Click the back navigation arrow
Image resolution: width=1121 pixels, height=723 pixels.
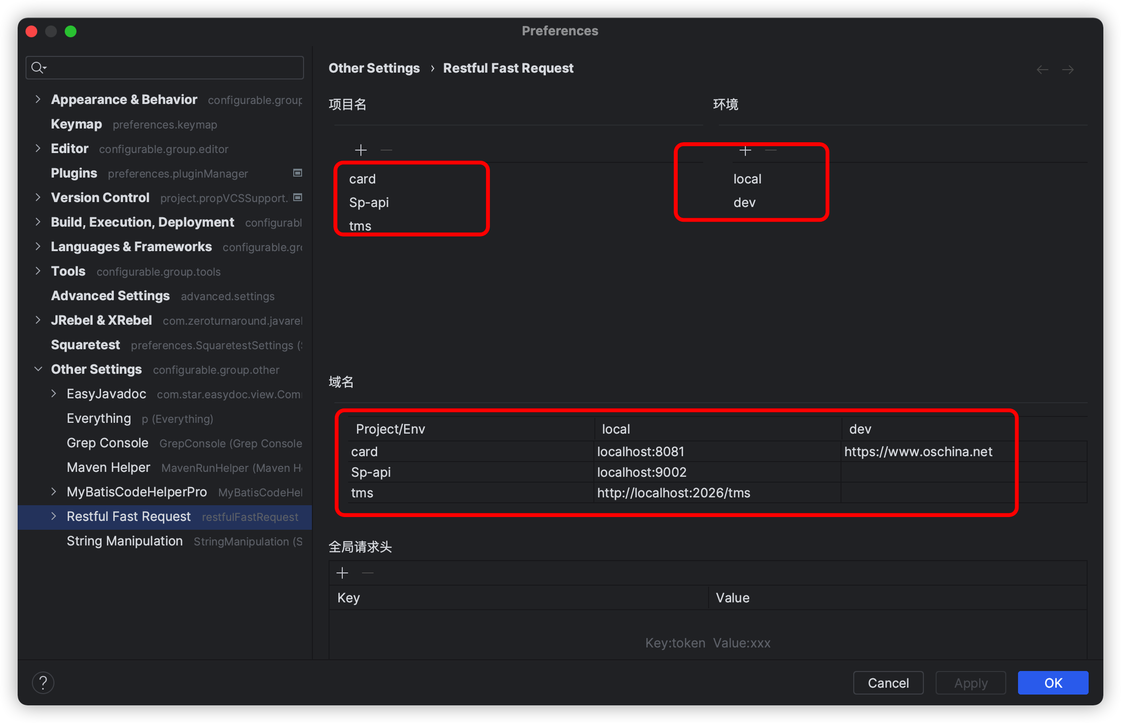1042,69
